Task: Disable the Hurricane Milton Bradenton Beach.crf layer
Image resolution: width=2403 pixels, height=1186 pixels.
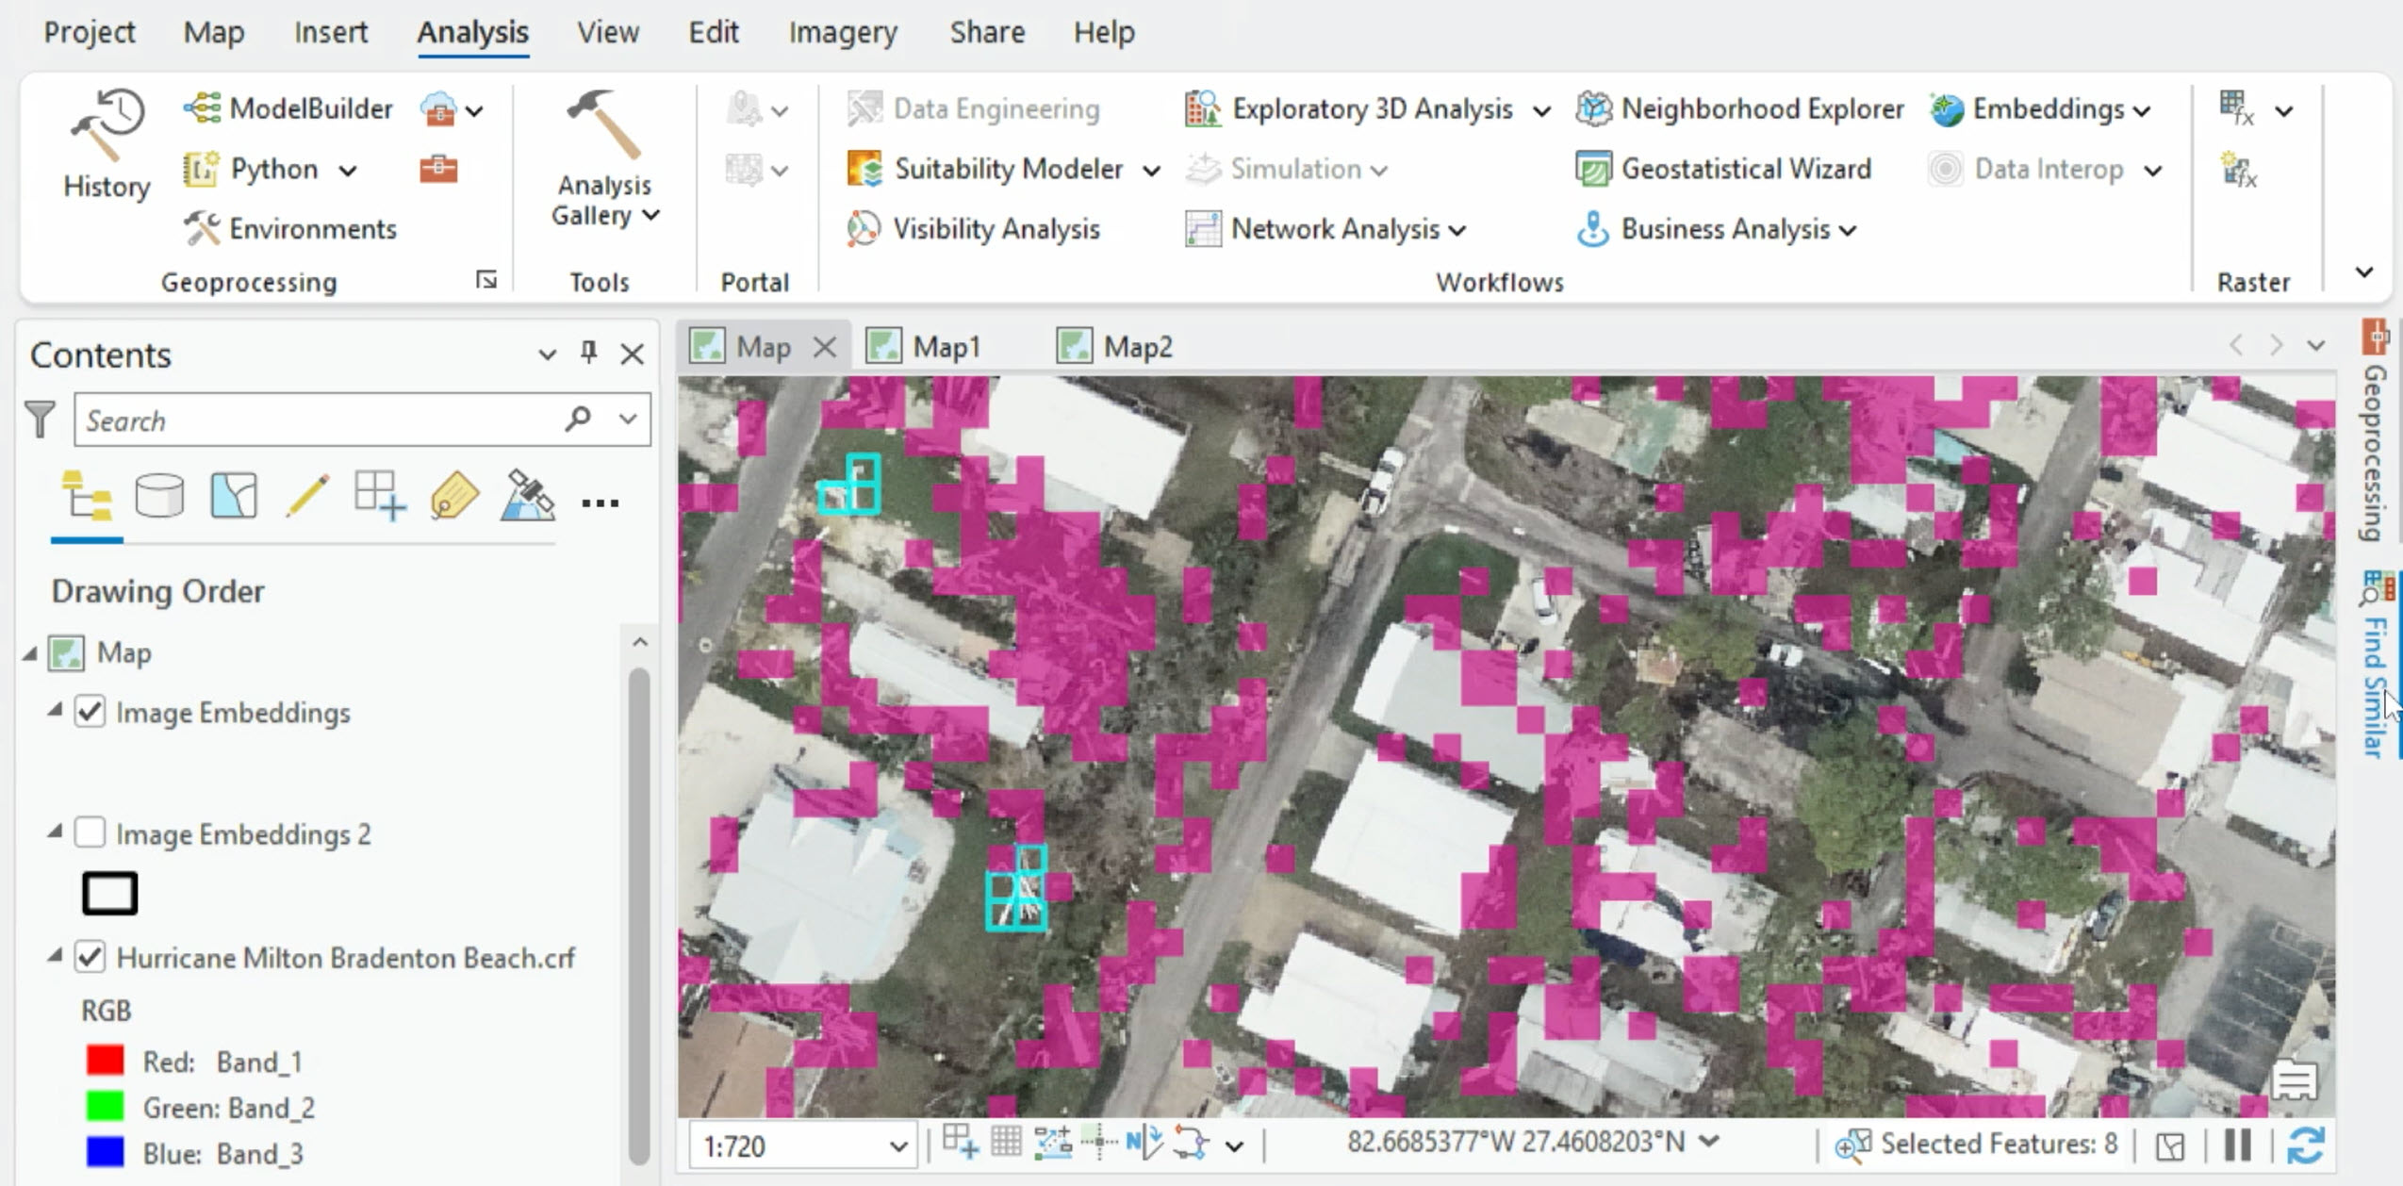Action: coord(91,957)
